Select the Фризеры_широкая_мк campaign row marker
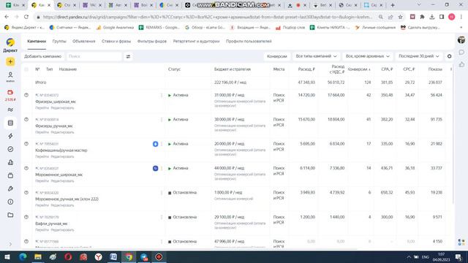The width and height of the screenshot is (468, 263). click(x=26, y=95)
